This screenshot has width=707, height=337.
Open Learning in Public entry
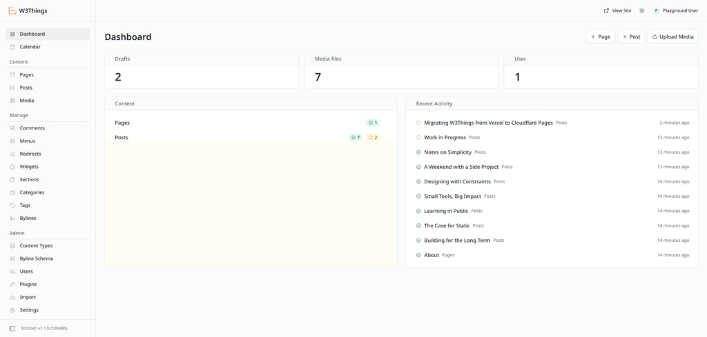[446, 211]
